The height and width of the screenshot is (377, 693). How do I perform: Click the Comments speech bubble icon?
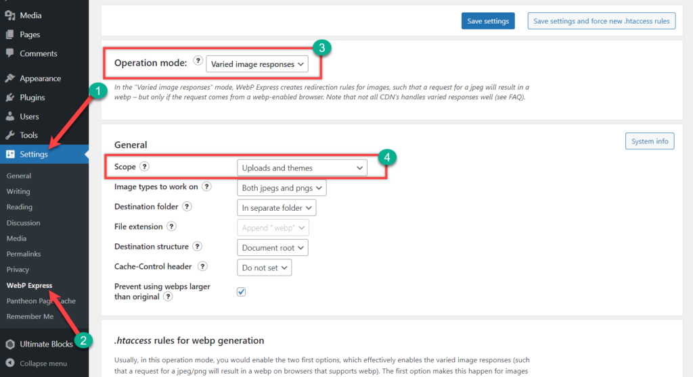(10, 53)
